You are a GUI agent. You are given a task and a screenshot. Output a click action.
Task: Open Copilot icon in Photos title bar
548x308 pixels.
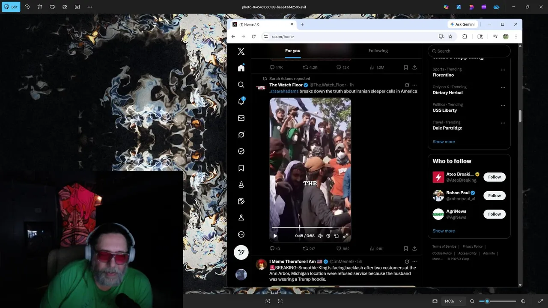tap(446, 7)
